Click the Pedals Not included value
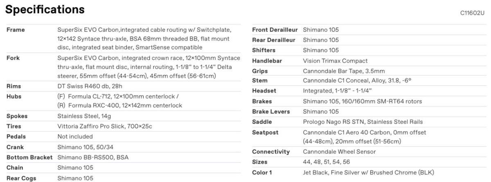491x182 pixels. (x=75, y=137)
